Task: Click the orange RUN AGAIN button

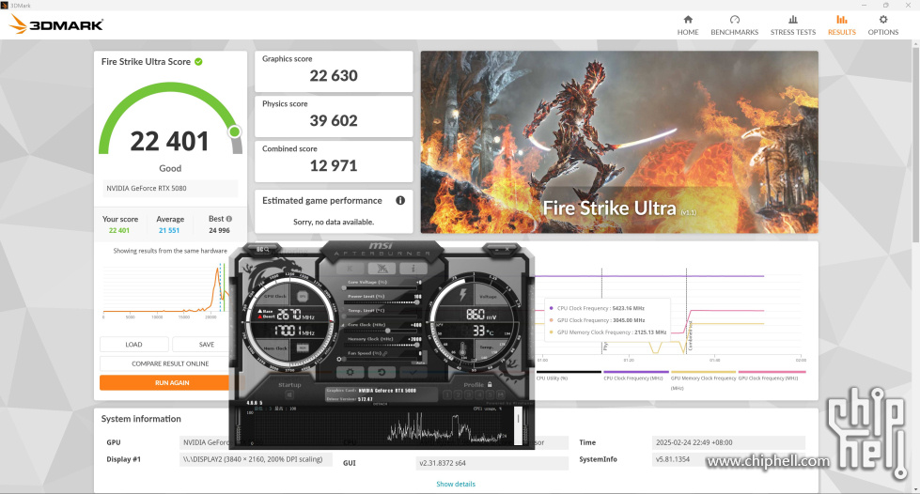Action: [171, 382]
